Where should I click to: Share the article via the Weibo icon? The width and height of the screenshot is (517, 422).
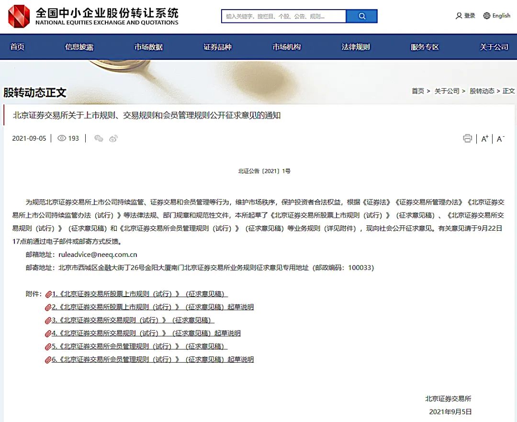click(x=113, y=138)
